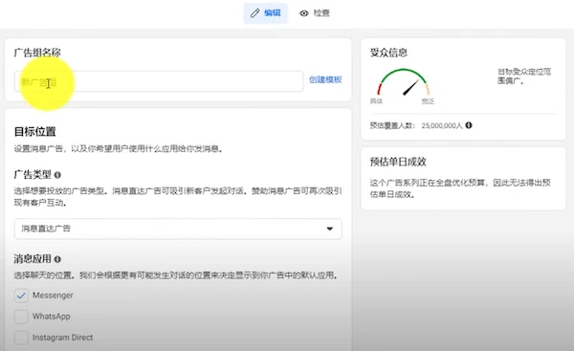
Task: Switch to the 编辑 (Edit) tab
Action: [x=265, y=13]
